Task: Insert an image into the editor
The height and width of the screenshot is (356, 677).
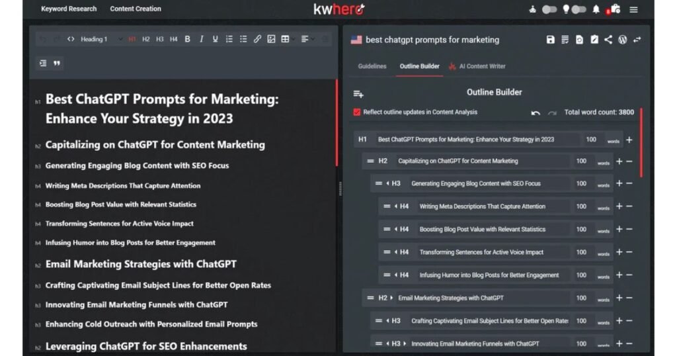Action: 271,39
